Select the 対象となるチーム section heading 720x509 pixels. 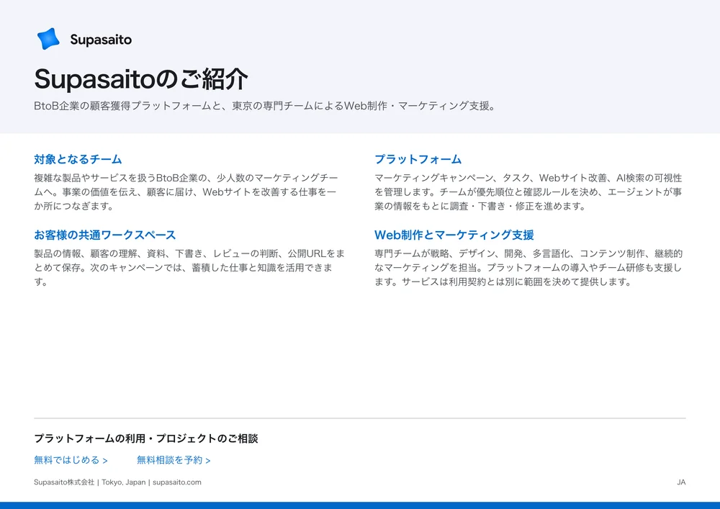click(78, 159)
